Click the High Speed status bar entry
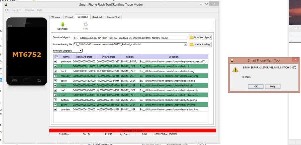Screen dimensions: 301x145 point(124,134)
